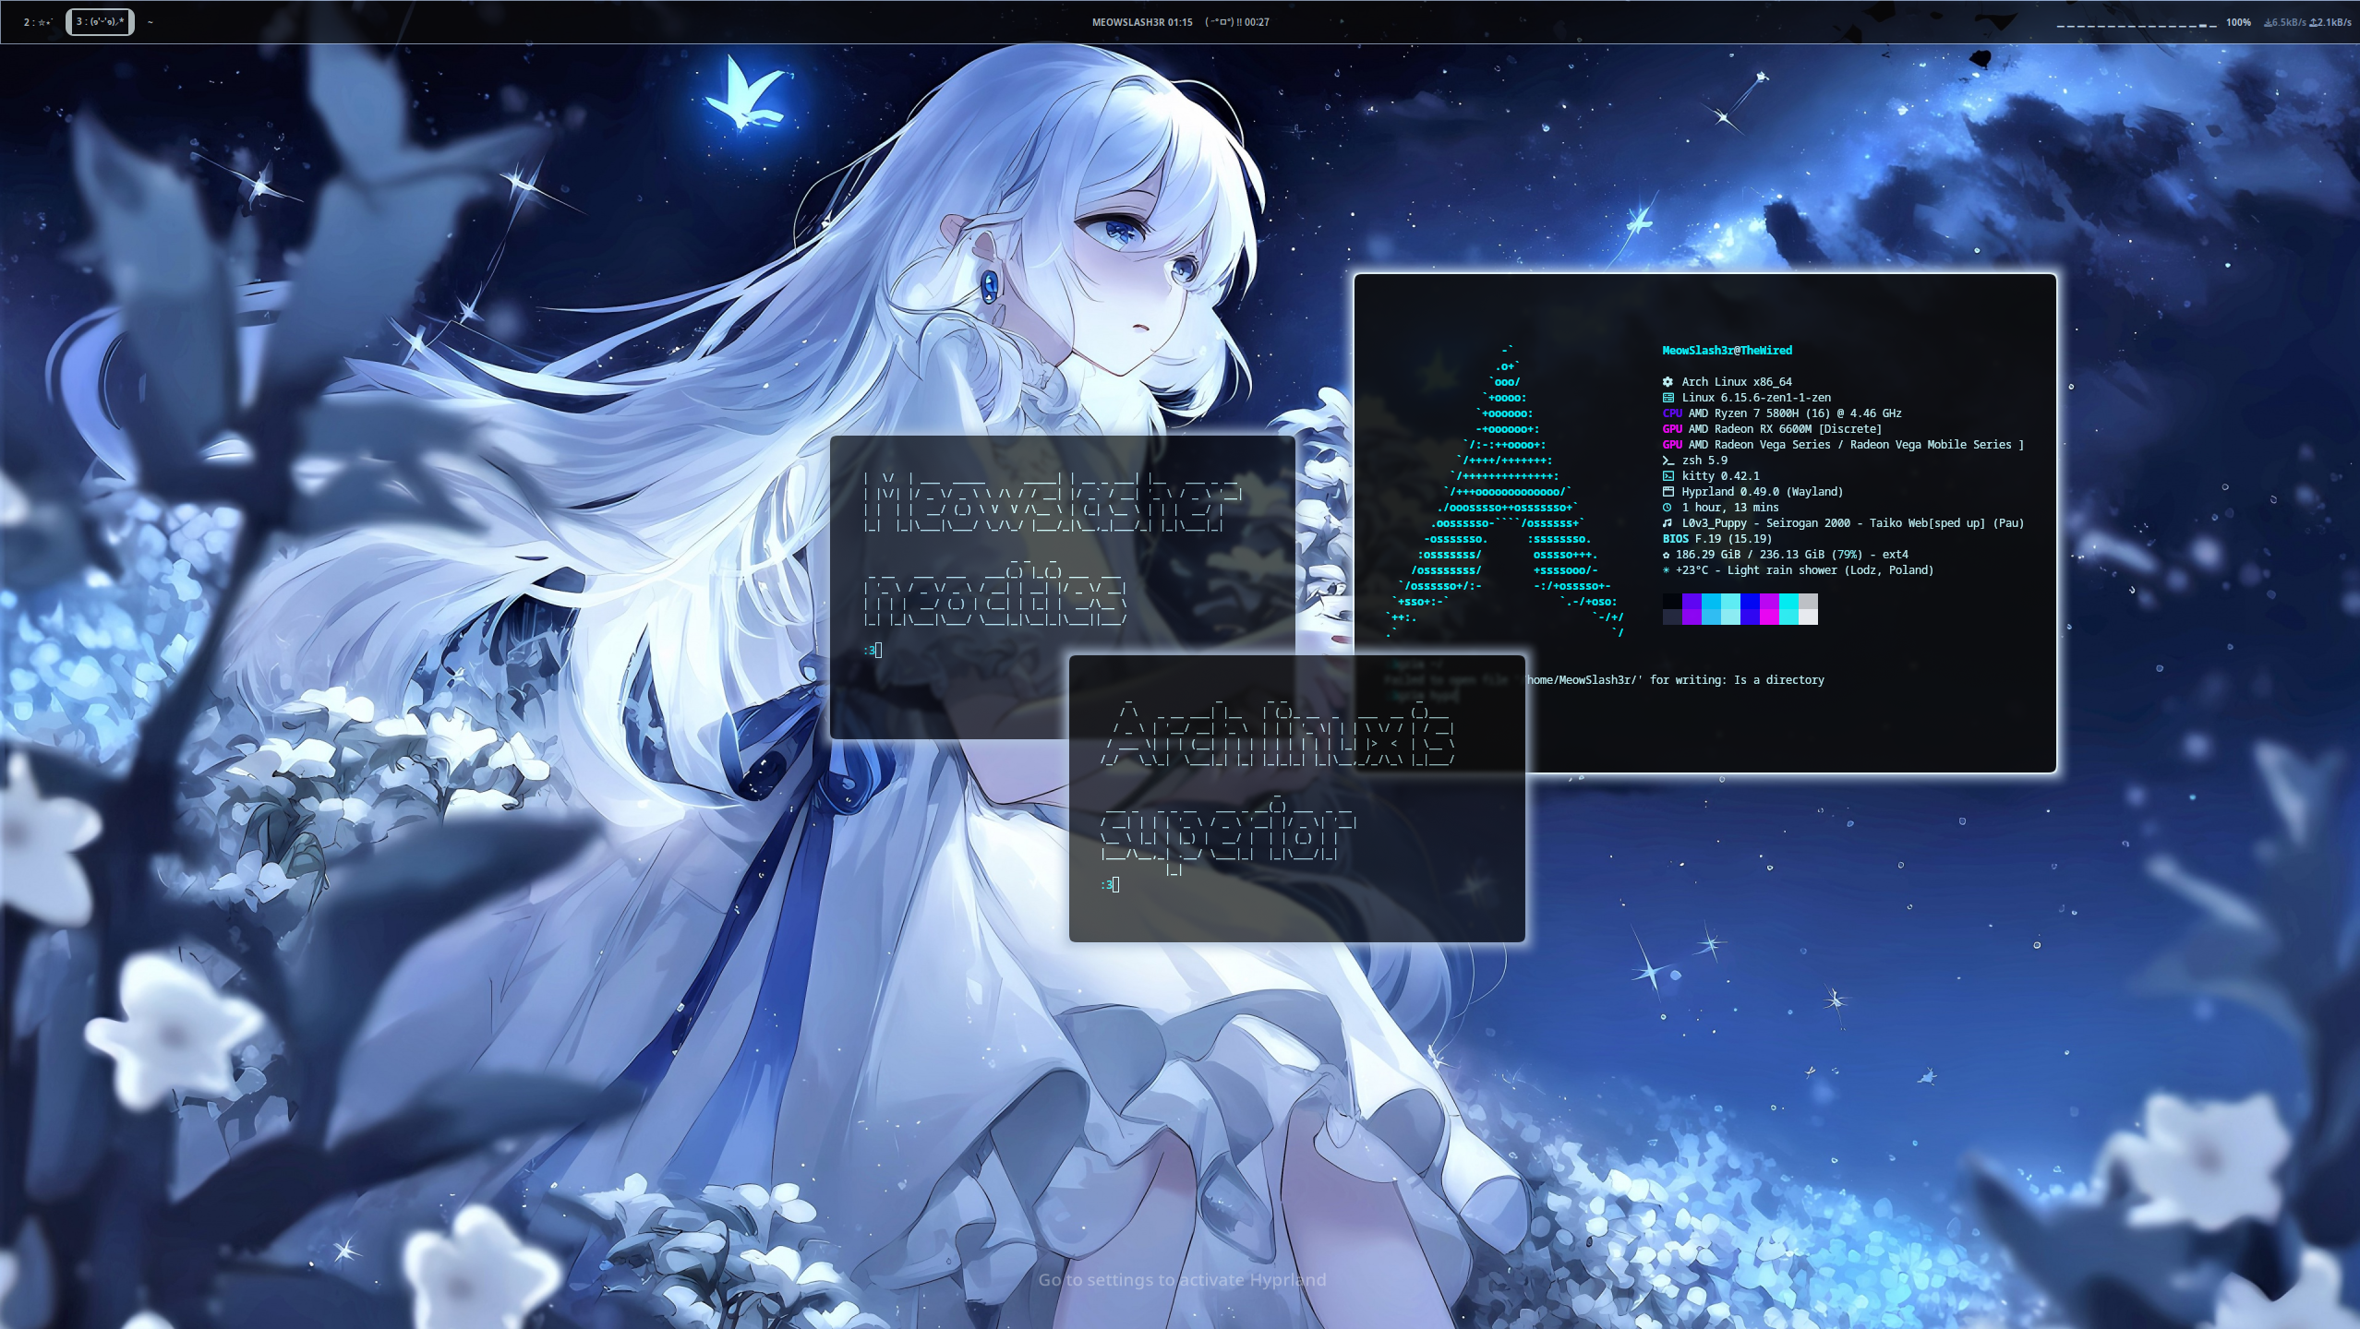Click the text 'AMD Radeon RX 6600M [Discrete]'
The width and height of the screenshot is (2360, 1329).
click(1785, 428)
